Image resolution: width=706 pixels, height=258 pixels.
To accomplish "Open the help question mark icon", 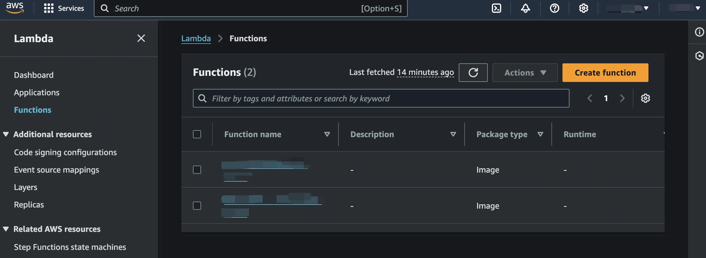I will pyautogui.click(x=554, y=8).
